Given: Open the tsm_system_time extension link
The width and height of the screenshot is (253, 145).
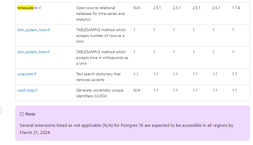Looking at the screenshot, I should click(32, 52).
